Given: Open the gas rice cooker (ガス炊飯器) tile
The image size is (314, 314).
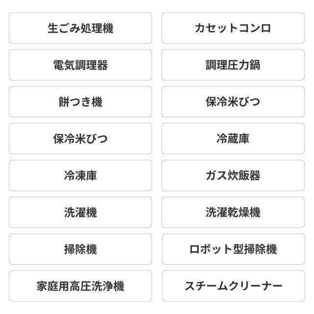Looking at the screenshot, I should [233, 176].
